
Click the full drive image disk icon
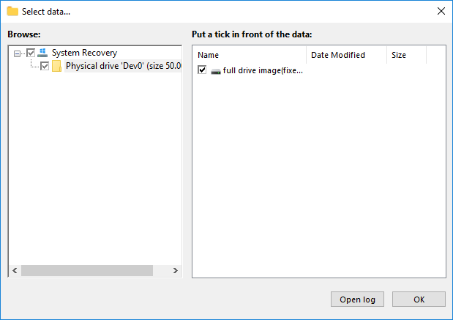point(216,70)
